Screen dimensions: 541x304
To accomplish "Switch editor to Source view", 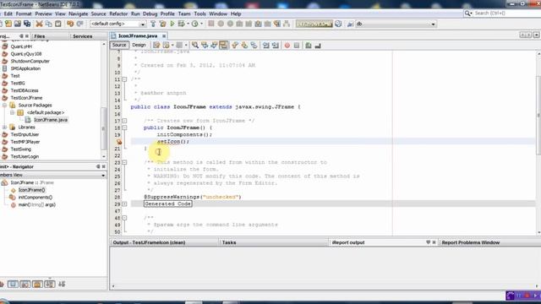I will [x=119, y=45].
